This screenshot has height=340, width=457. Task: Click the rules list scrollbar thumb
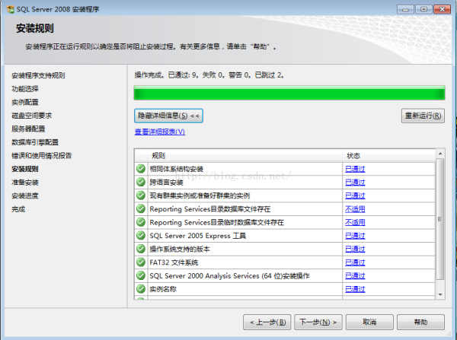440,219
